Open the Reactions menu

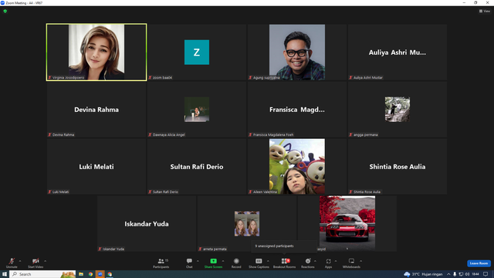pyautogui.click(x=308, y=263)
